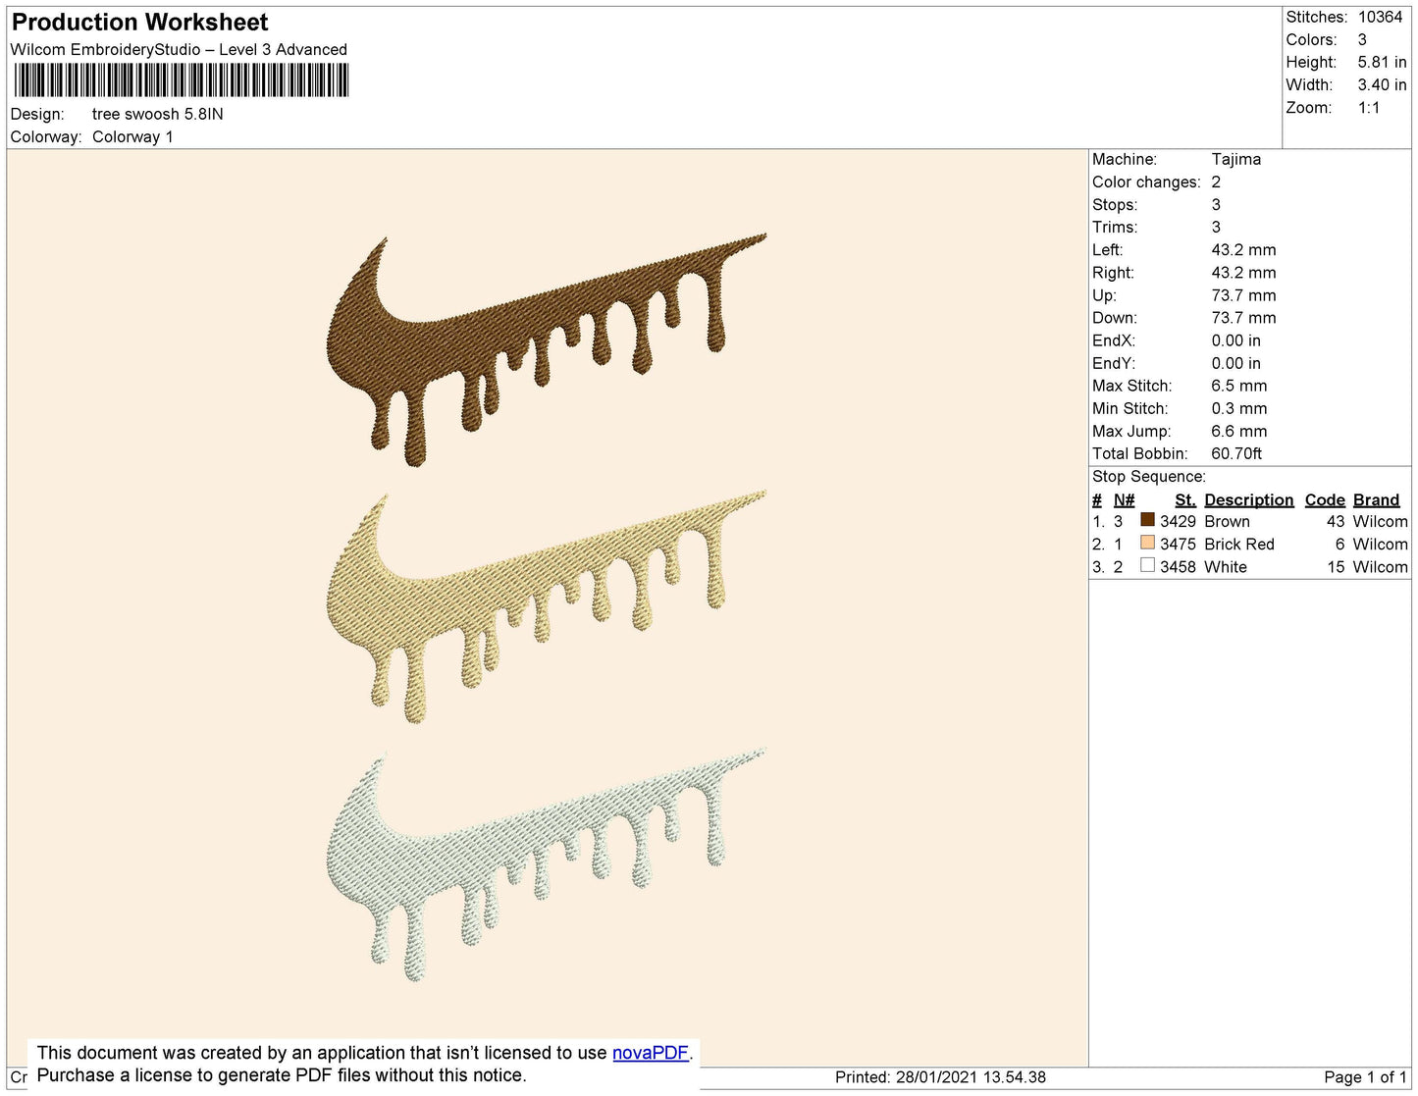1418x1096 pixels.
Task: Click the "Colorway 1" value
Action: pyautogui.click(x=132, y=137)
